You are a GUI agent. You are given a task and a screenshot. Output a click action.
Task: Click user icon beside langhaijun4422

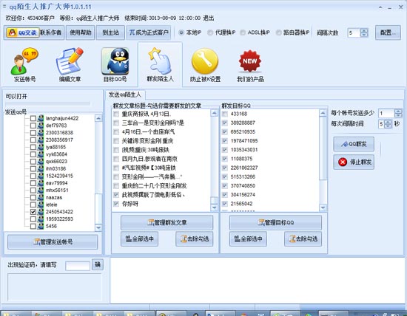click(x=40, y=118)
